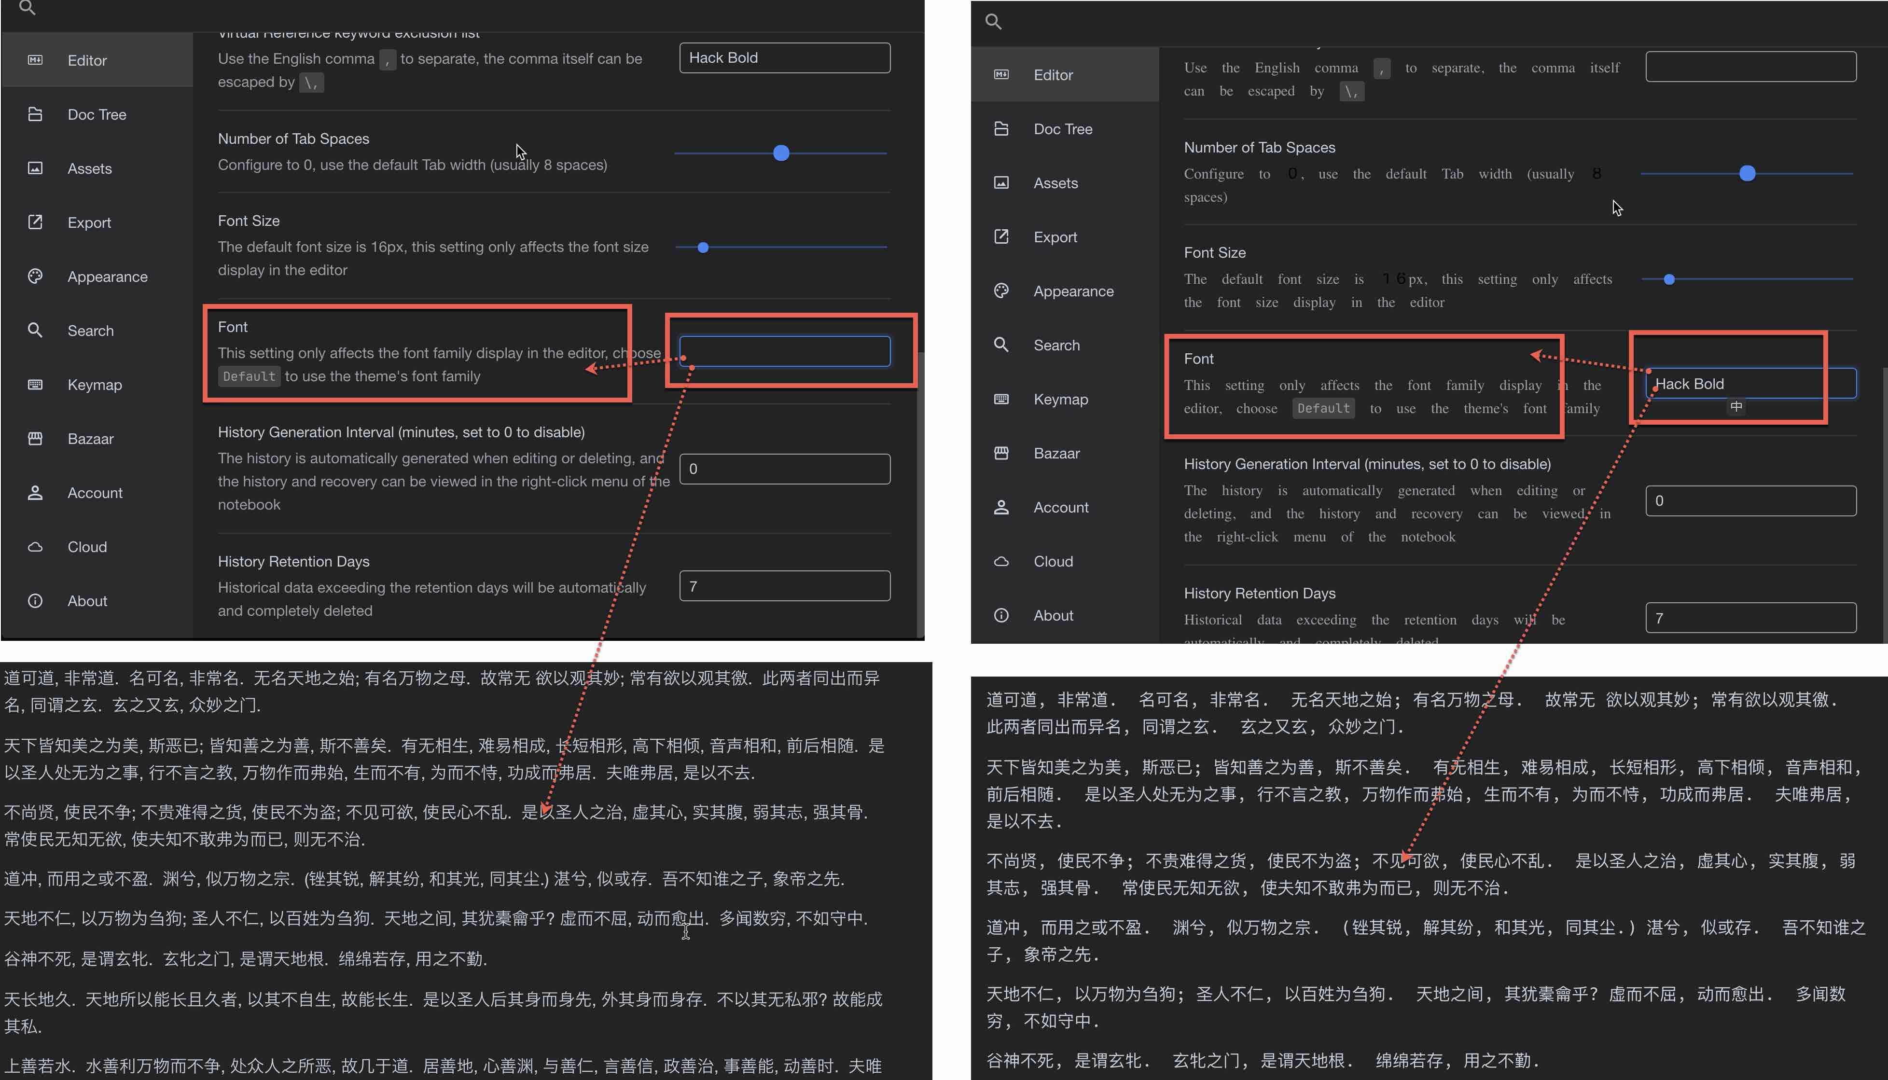Click Bazaar store icon in right settings window
1888x1080 pixels.
pos(1001,453)
